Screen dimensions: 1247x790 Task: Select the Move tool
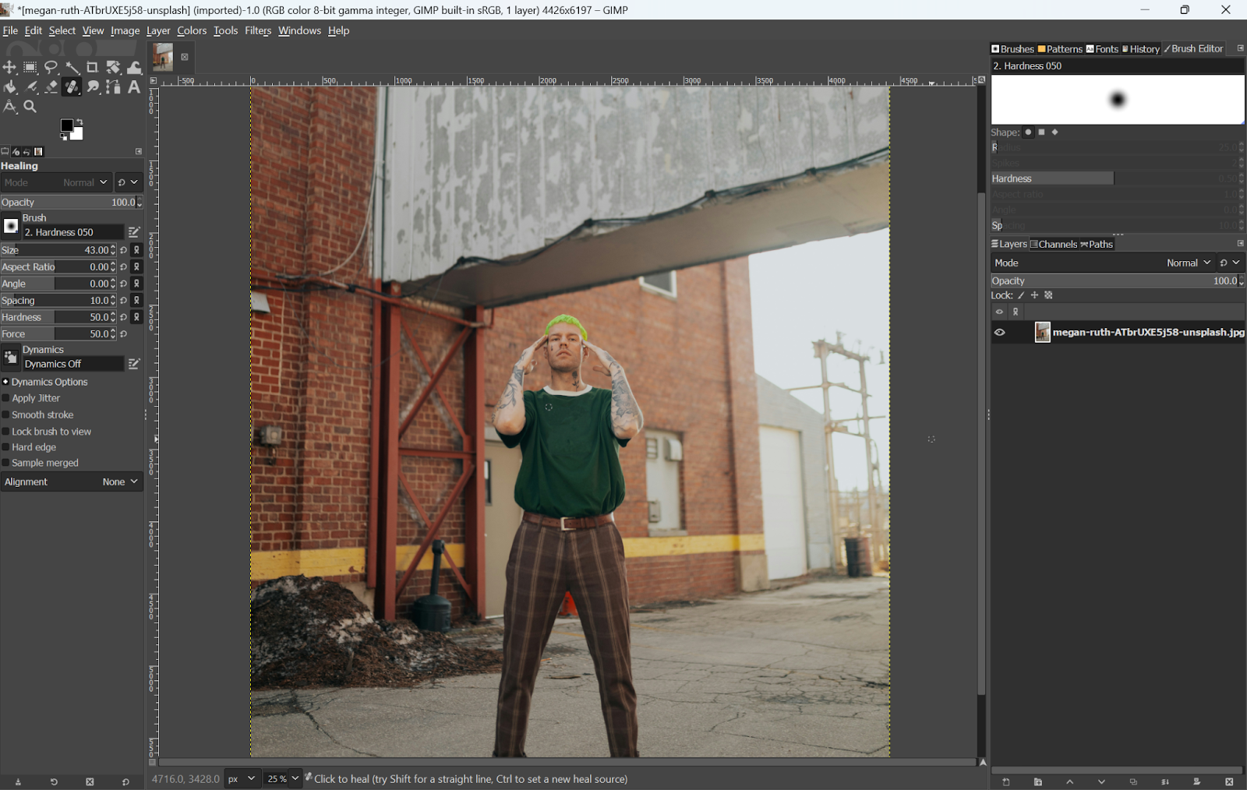(x=9, y=68)
